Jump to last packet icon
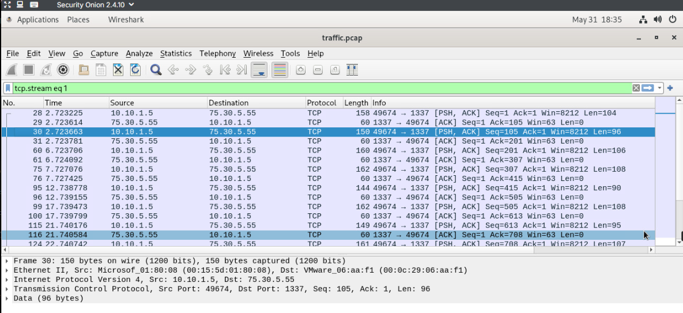 tap(241, 70)
